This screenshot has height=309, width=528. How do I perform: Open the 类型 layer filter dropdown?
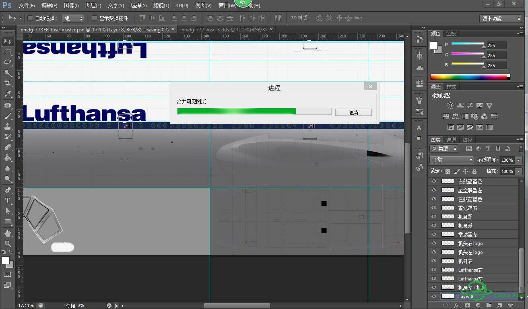(444, 148)
